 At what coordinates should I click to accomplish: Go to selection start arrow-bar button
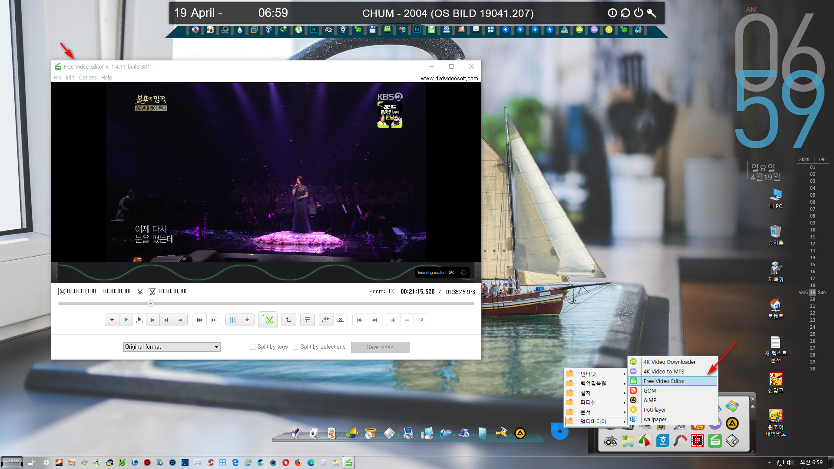tap(360, 320)
